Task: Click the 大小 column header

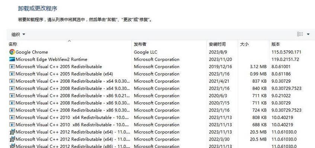Action: tap(244, 44)
